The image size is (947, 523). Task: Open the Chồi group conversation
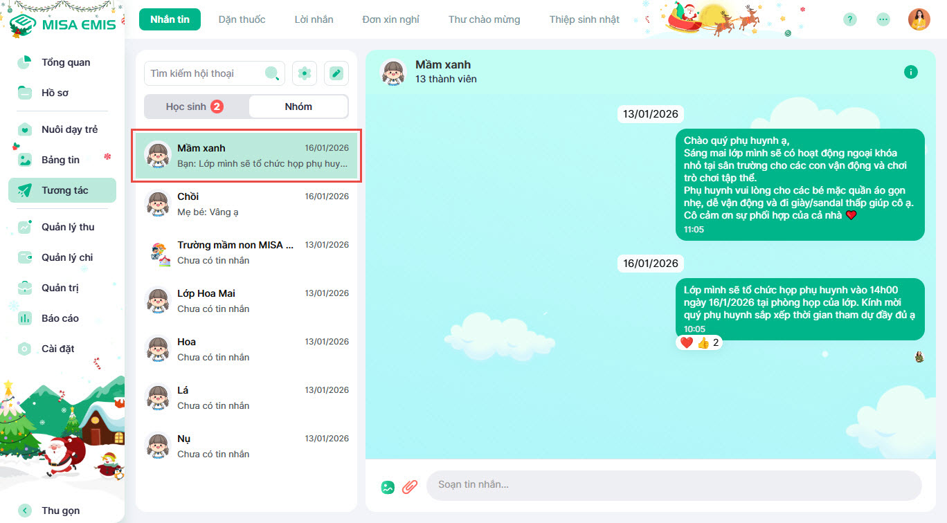coord(246,204)
